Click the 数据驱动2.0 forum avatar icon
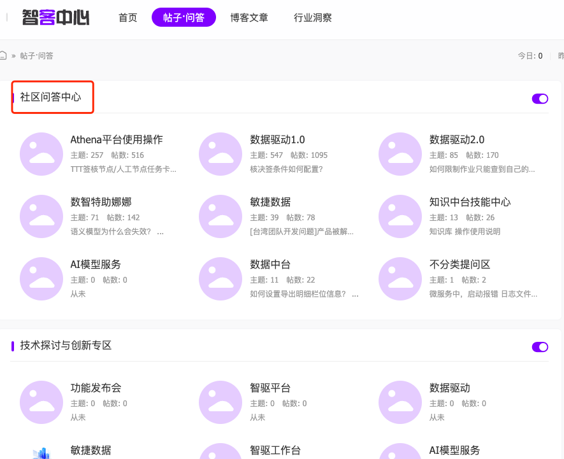 tap(400, 154)
